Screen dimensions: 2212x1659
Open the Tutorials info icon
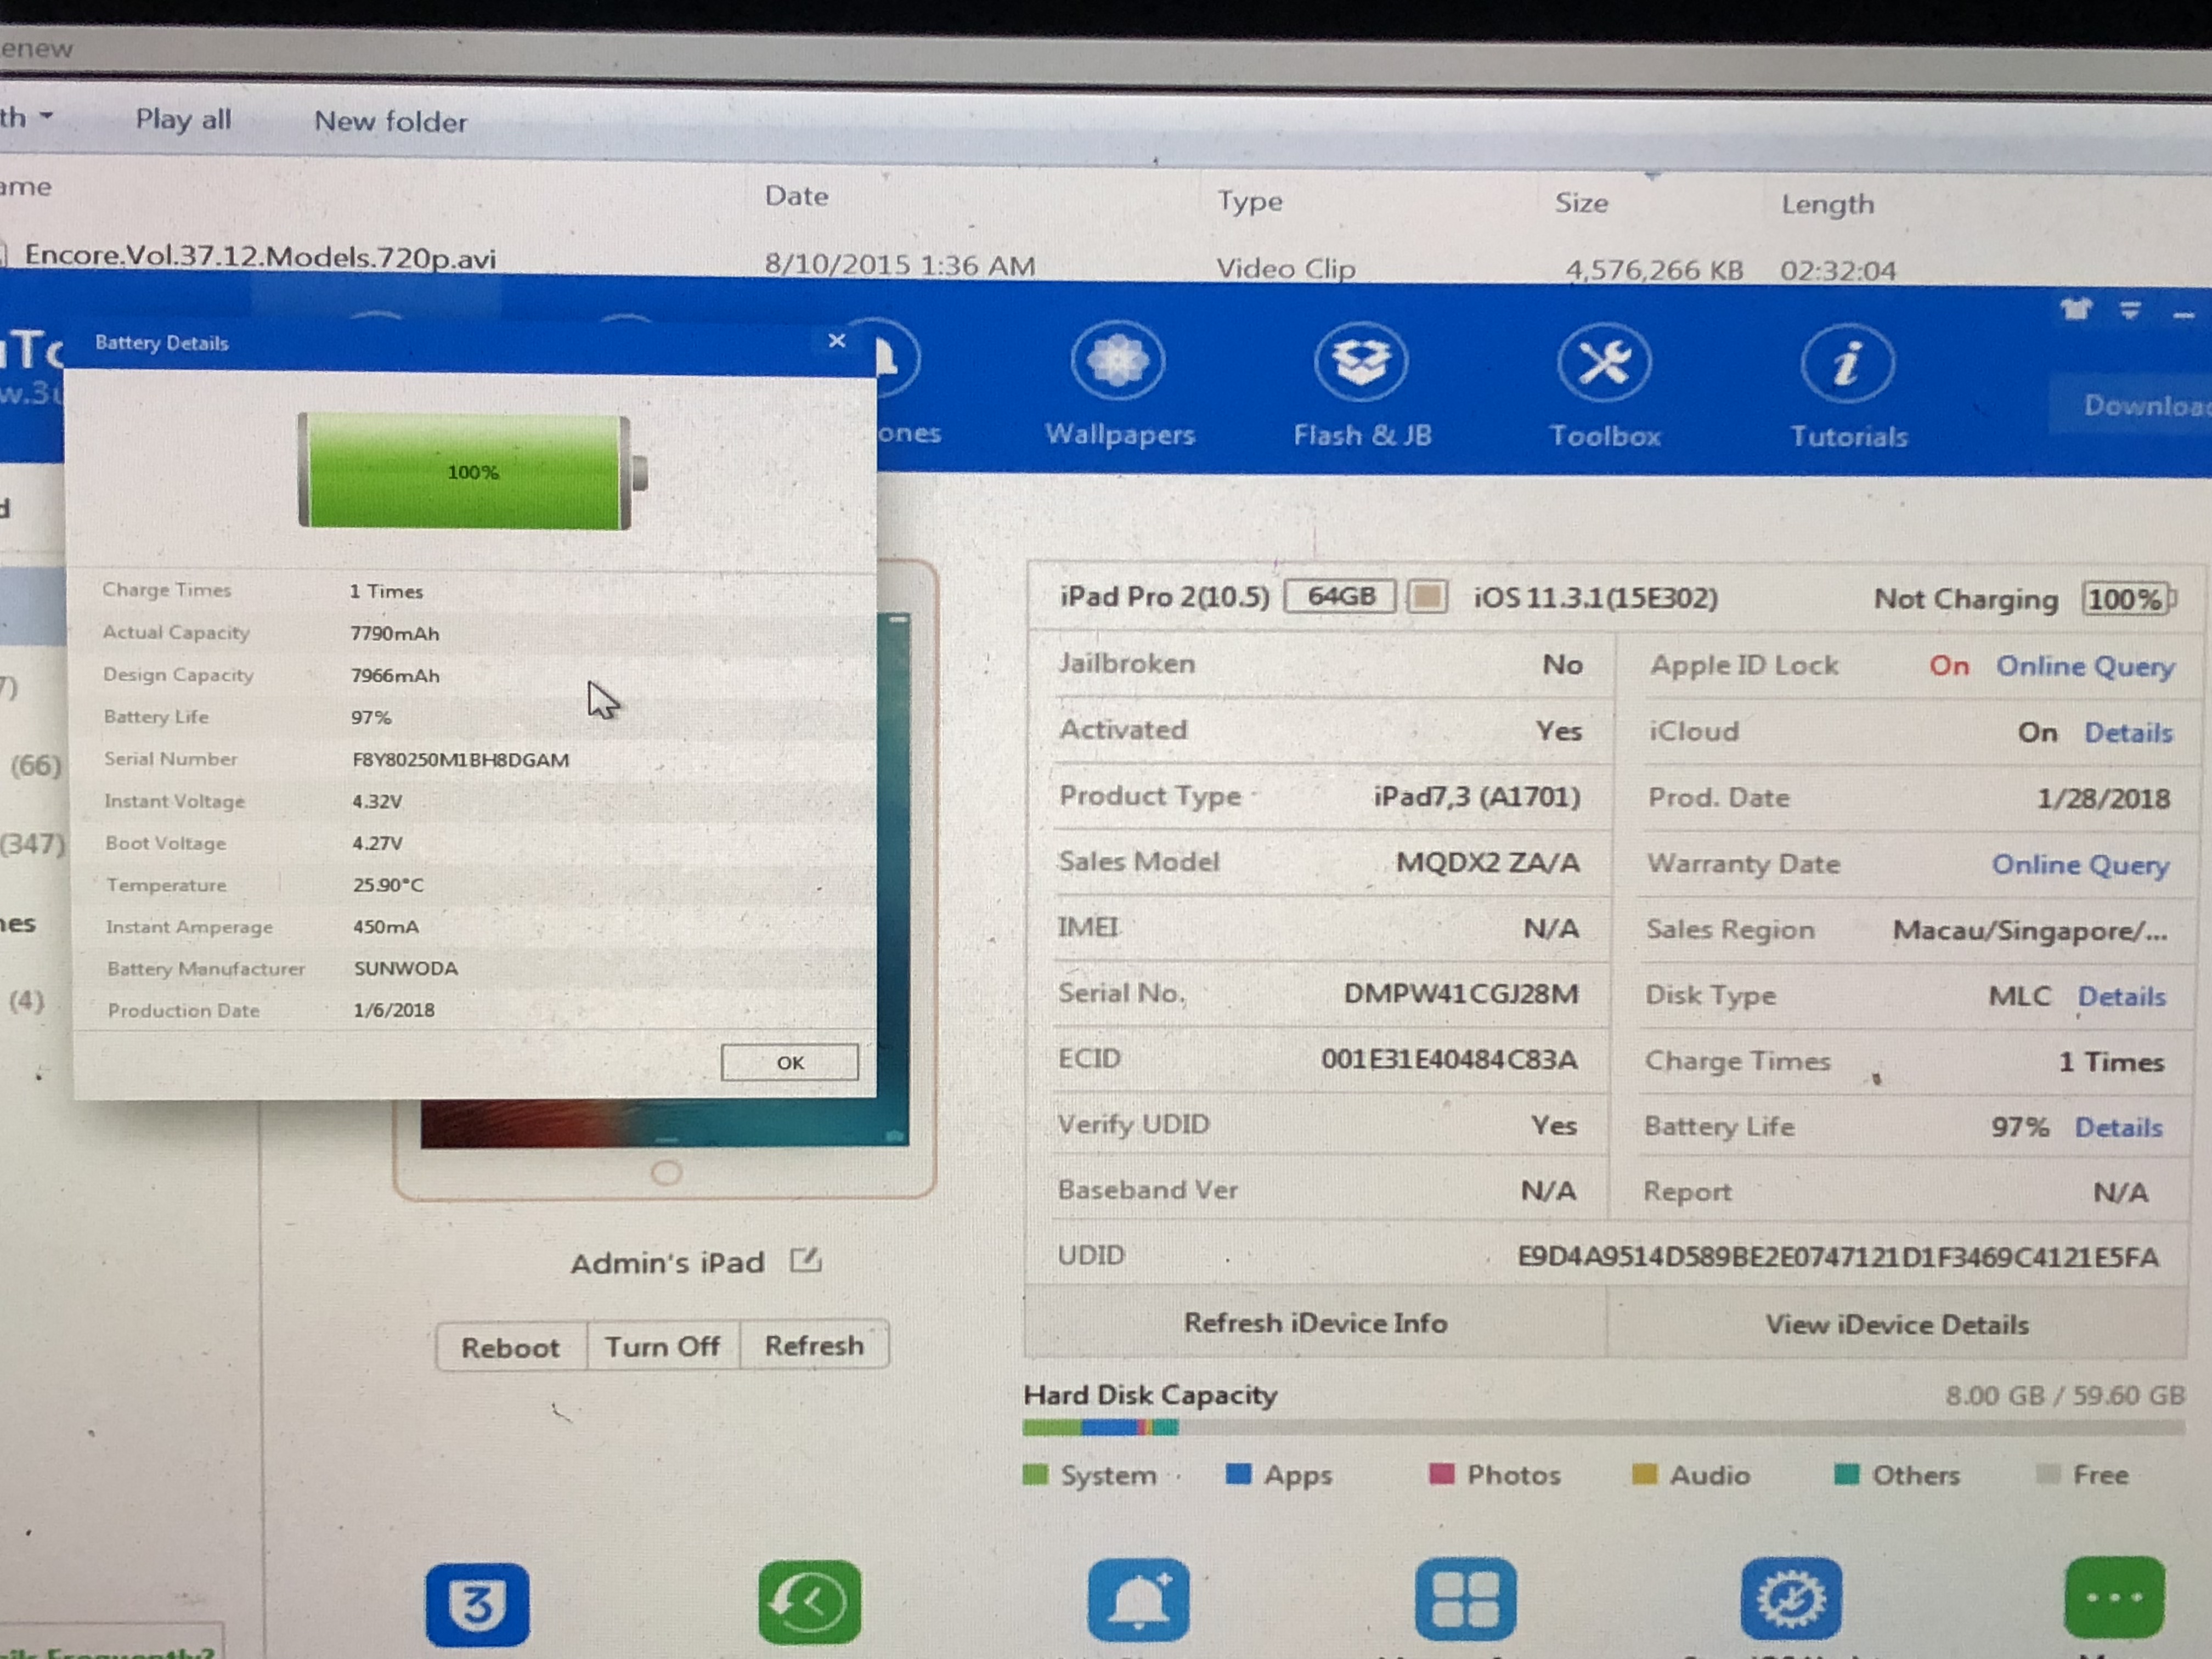click(1847, 363)
